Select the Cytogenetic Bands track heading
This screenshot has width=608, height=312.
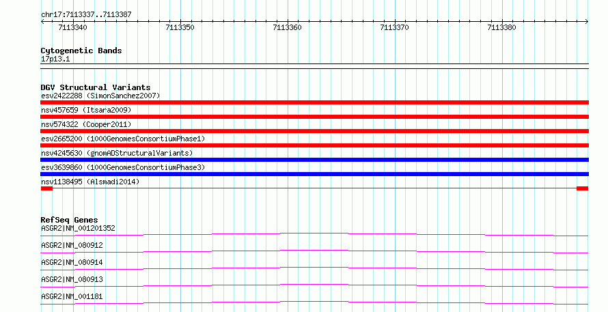point(81,51)
